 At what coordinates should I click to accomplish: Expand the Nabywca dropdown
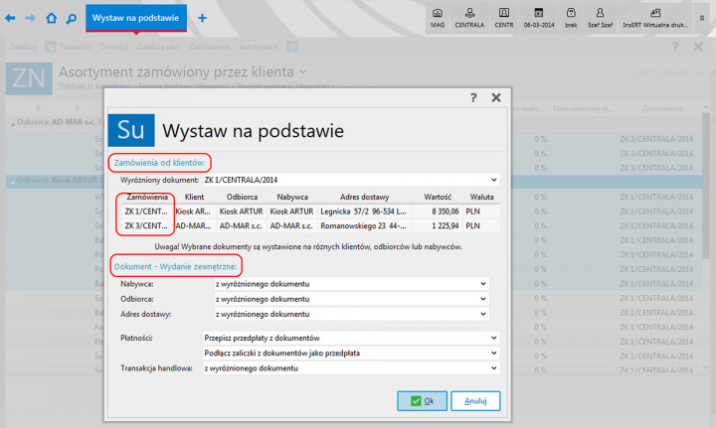point(351,284)
